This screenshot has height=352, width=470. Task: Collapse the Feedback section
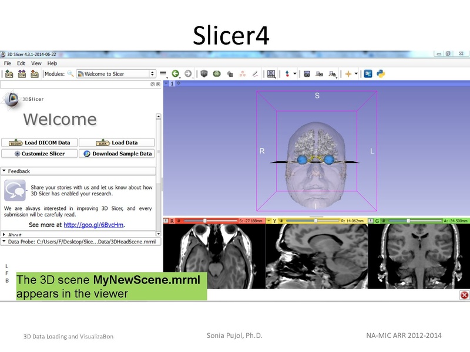point(78,171)
